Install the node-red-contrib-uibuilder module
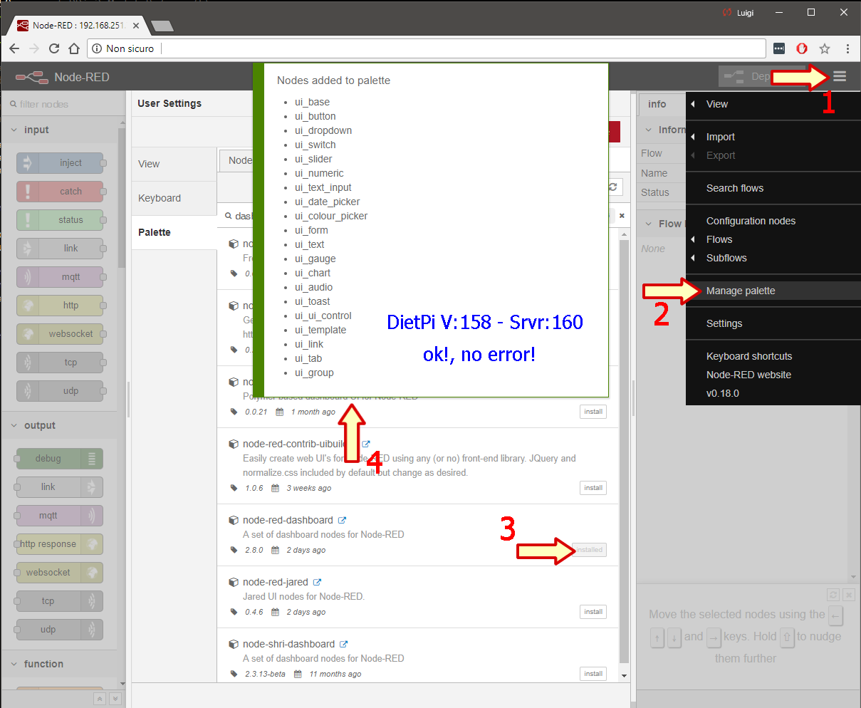861x708 pixels. coord(593,488)
